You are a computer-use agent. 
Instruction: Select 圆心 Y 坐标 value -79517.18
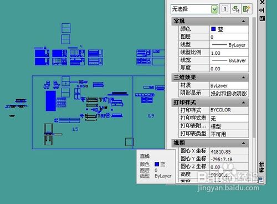[229, 159]
